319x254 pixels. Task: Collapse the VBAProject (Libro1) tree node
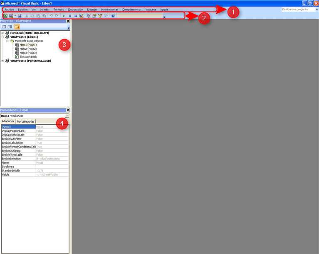point(3,37)
